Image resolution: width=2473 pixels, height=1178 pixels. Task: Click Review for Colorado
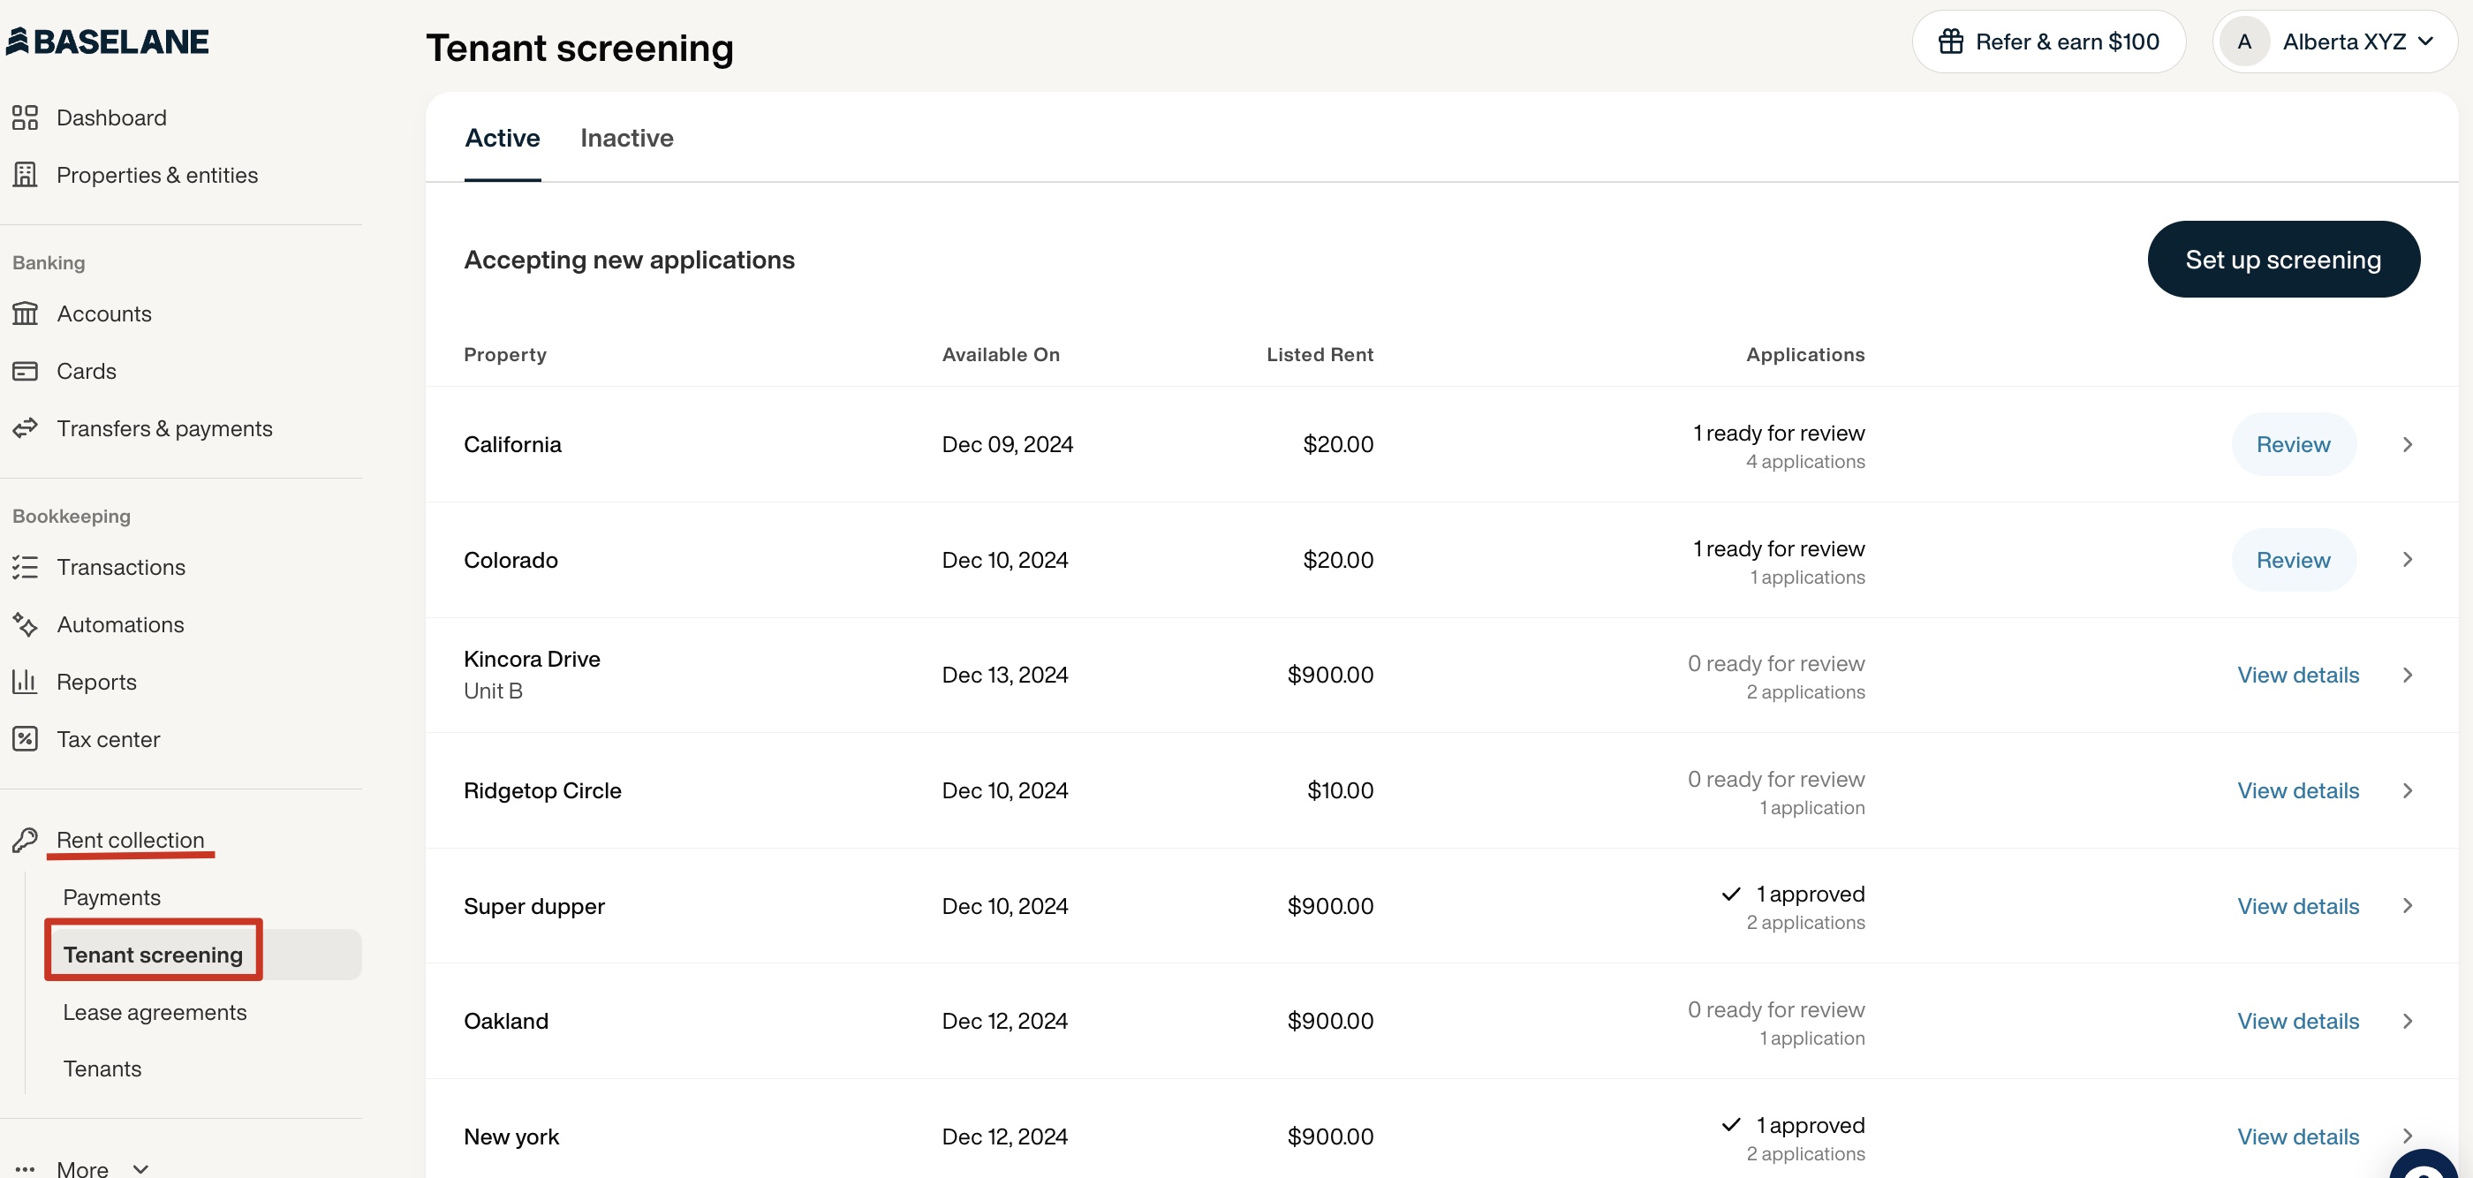click(2293, 559)
